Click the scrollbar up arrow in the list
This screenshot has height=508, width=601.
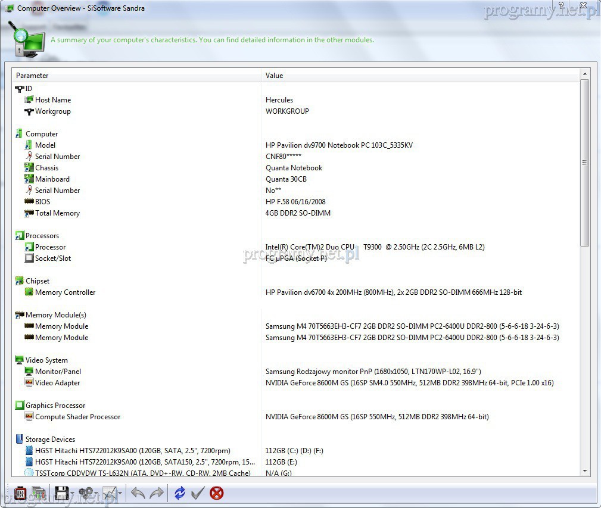pyautogui.click(x=585, y=74)
